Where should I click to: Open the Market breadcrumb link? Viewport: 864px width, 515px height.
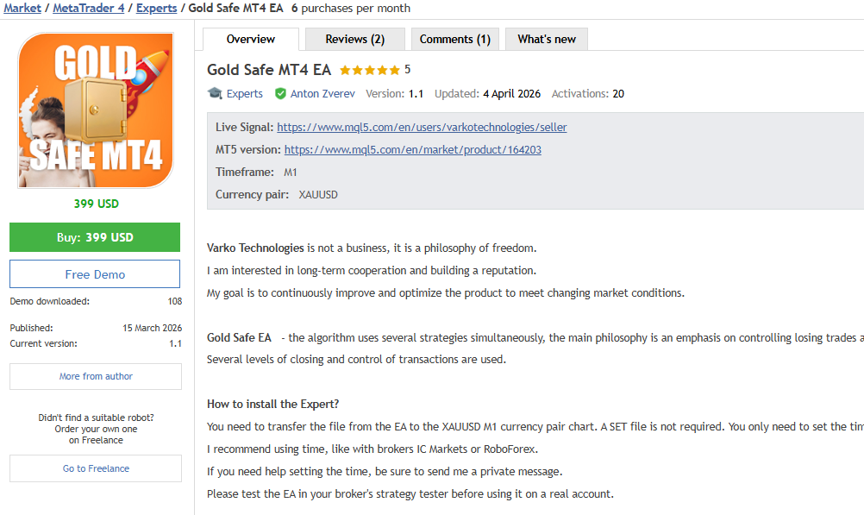click(22, 9)
